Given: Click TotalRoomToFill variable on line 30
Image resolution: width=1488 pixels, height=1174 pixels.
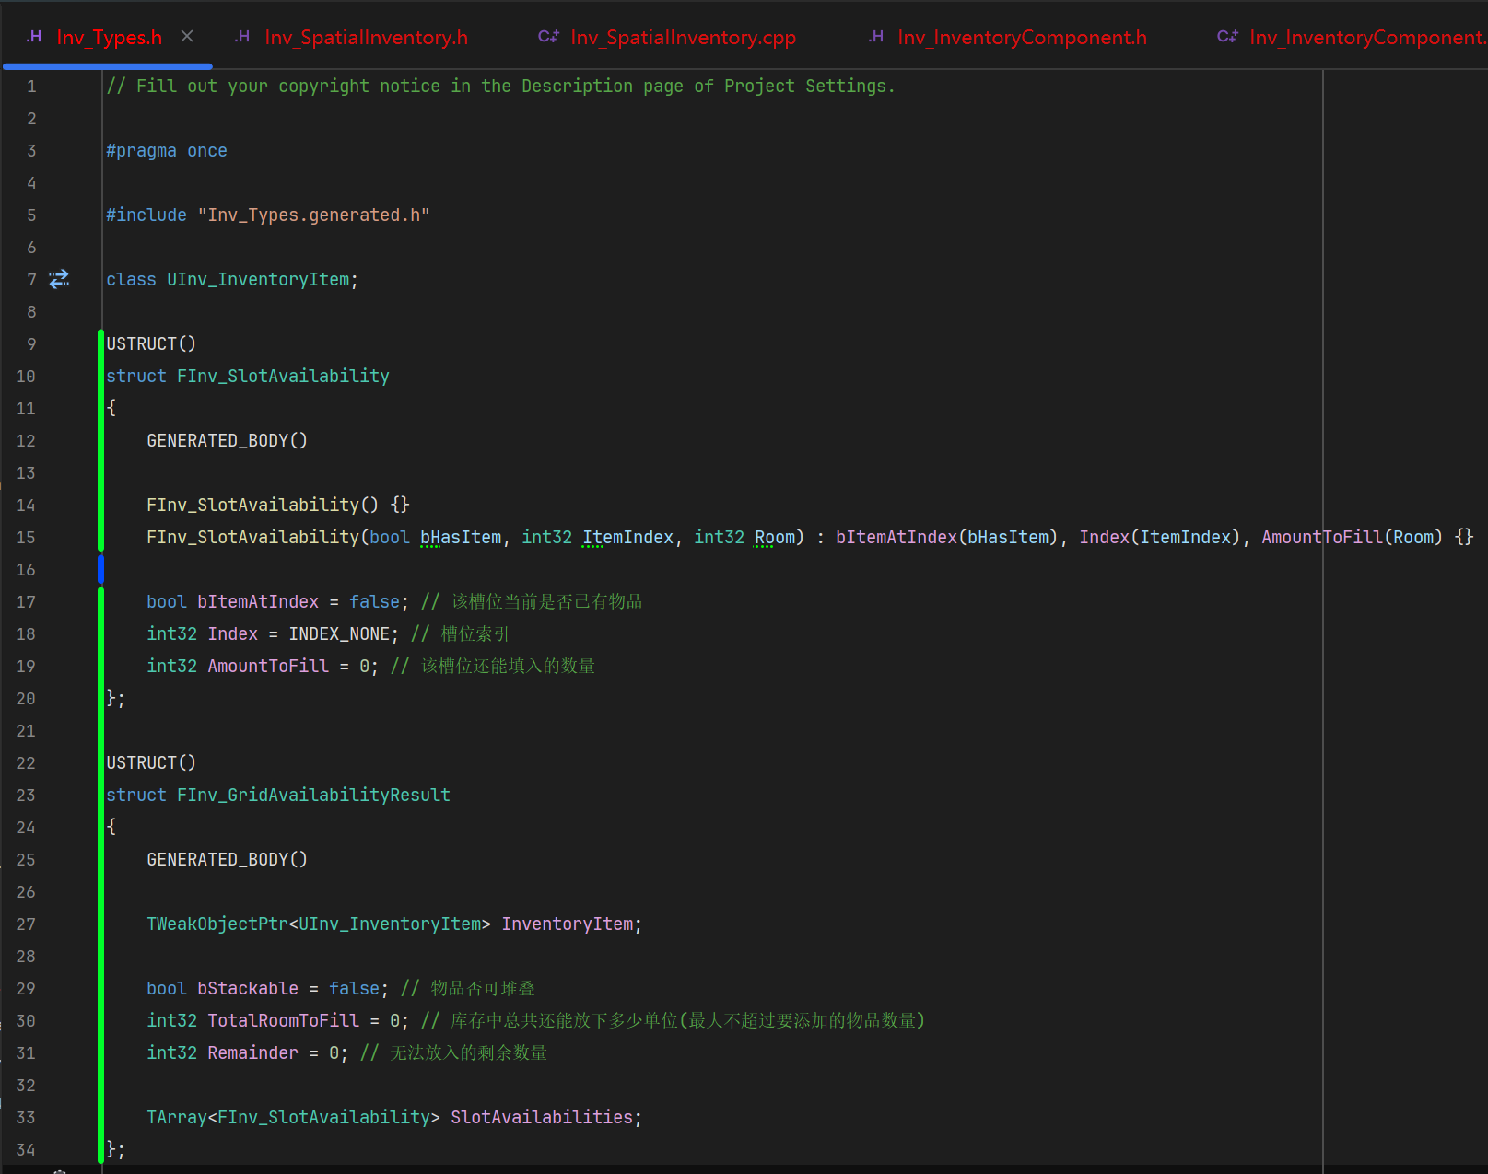Looking at the screenshot, I should click(x=283, y=1021).
